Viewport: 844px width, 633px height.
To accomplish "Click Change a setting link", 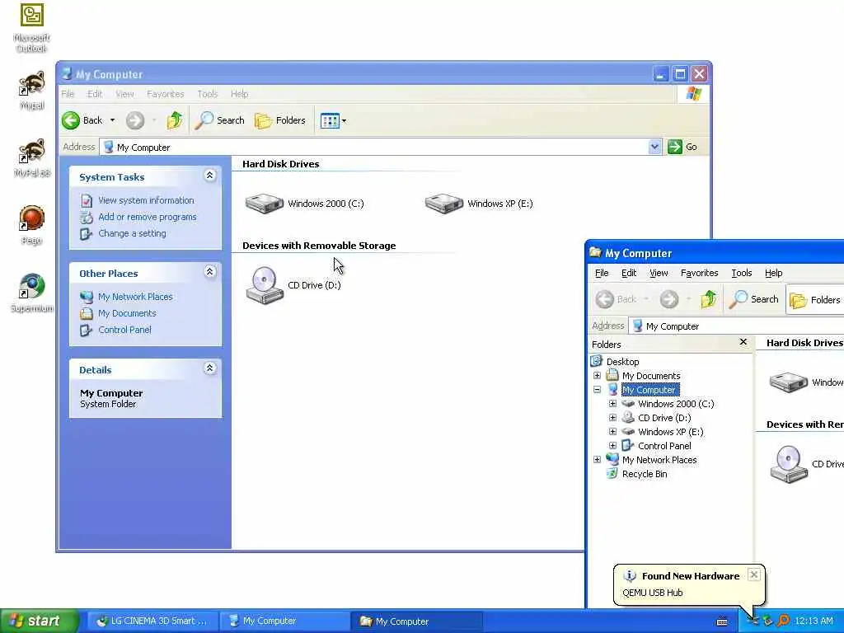I will coord(132,233).
